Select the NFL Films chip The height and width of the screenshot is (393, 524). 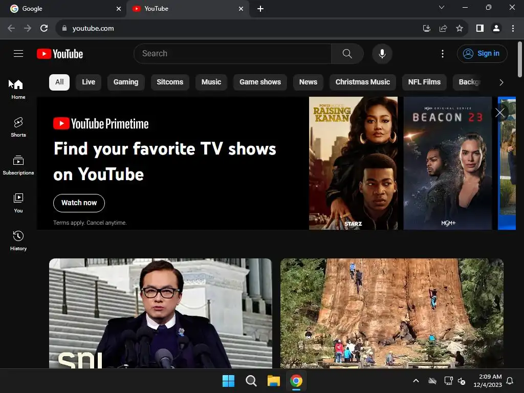[x=424, y=82]
